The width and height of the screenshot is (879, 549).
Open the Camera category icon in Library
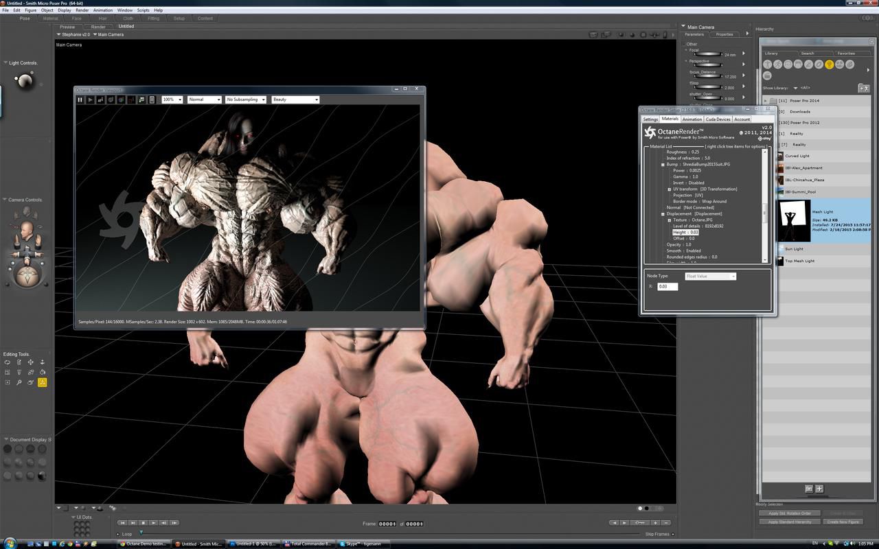(840, 65)
